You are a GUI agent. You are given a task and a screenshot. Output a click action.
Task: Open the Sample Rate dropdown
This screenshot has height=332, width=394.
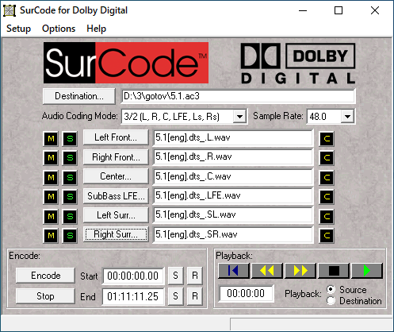point(347,117)
